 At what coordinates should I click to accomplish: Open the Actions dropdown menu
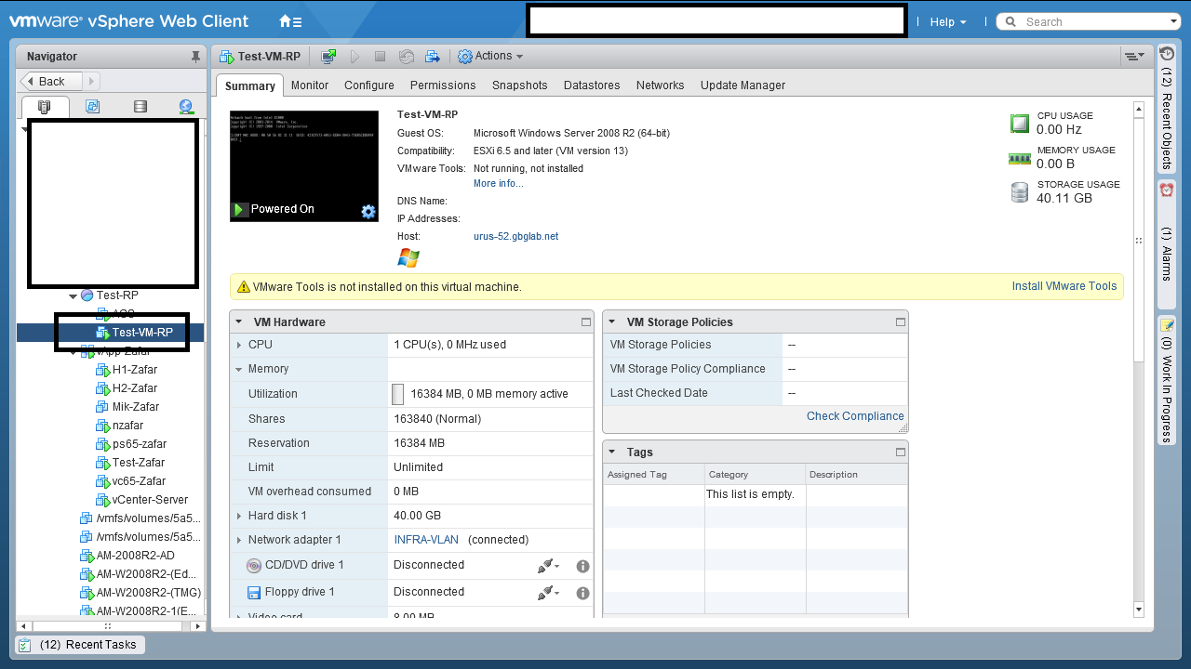(491, 57)
